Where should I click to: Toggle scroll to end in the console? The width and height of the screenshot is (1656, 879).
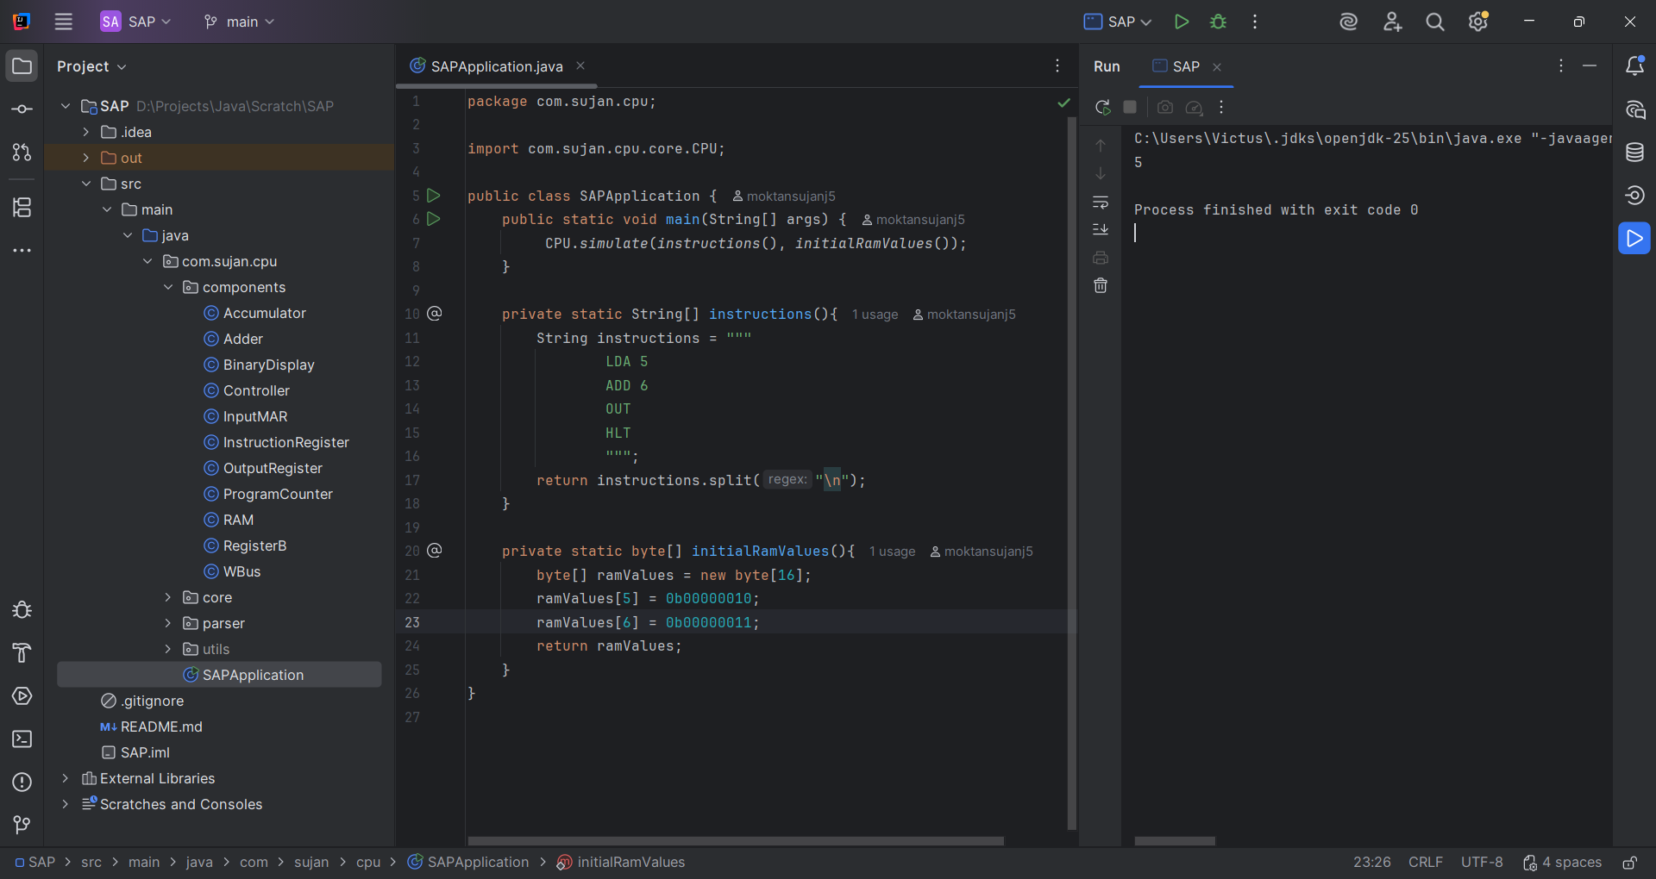1101,229
